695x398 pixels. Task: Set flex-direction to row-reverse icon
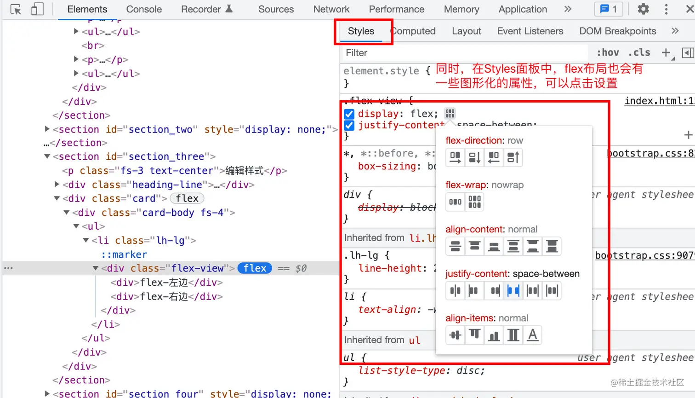click(x=494, y=157)
